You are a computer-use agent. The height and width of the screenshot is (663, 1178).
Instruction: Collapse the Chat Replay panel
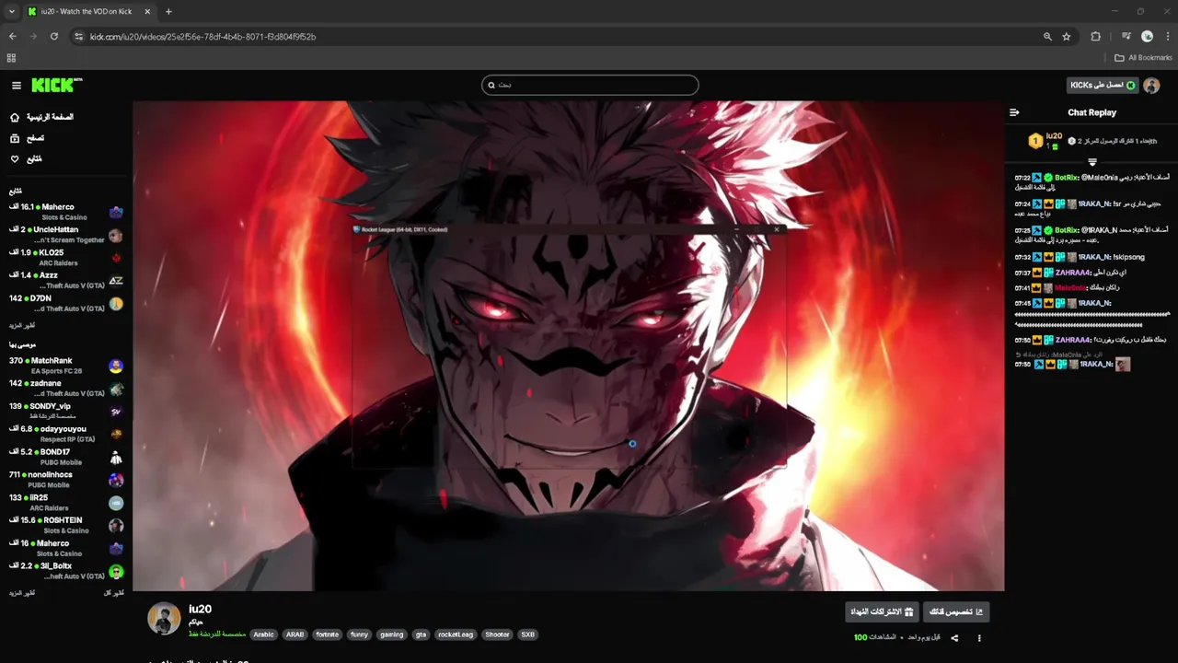point(1014,112)
